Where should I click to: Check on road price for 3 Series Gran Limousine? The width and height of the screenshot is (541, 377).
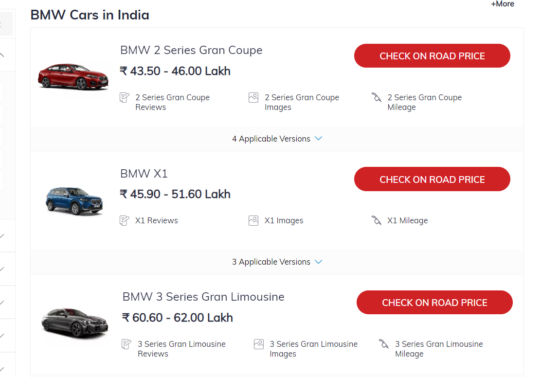tap(434, 302)
